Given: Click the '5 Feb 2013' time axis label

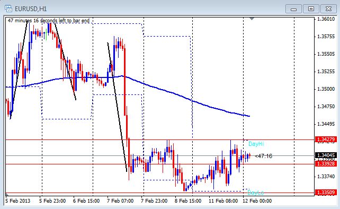Looking at the screenshot, I should (18, 201).
